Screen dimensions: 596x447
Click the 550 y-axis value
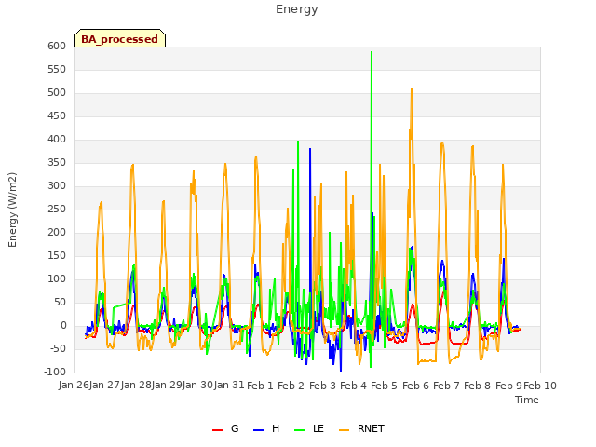57,70
